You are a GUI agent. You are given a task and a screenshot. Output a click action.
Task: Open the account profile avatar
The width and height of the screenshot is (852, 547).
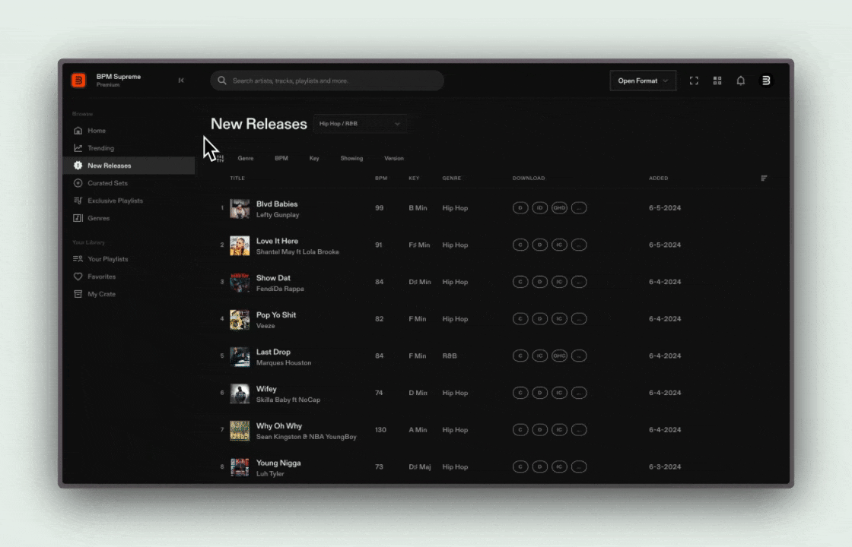[765, 81]
